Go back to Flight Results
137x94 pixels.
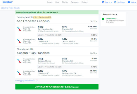(x=10, y=8)
